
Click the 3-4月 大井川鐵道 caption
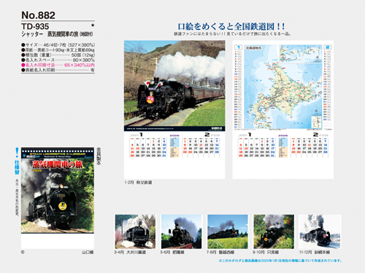tap(130, 253)
